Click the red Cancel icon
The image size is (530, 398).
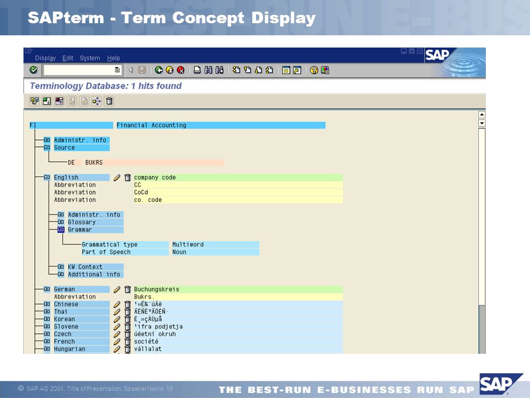tap(181, 70)
